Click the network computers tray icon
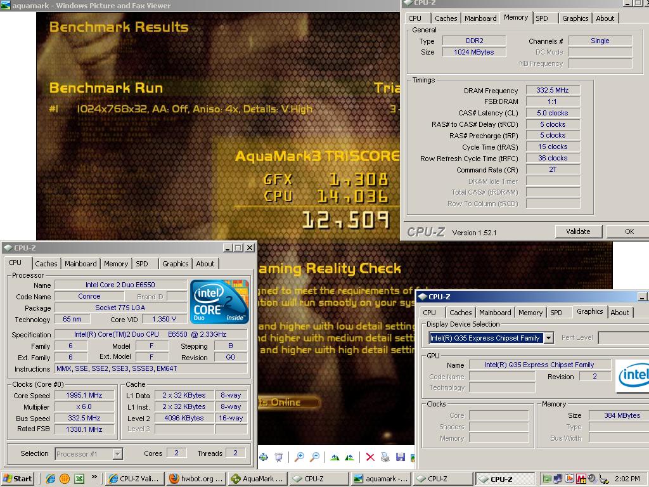Image resolution: width=649 pixels, height=487 pixels. pos(558,479)
